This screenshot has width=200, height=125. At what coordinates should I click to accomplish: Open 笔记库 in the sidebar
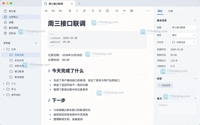point(21,11)
